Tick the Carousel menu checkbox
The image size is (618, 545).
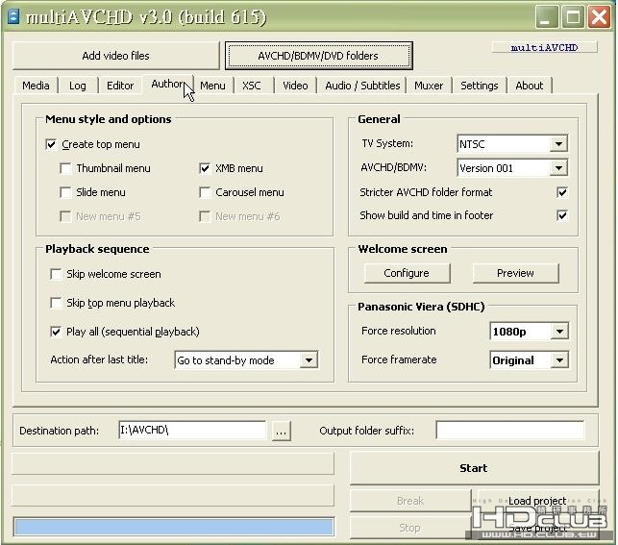tap(205, 192)
